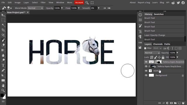
Task: Open the search magnifier in menu bar
Action: click(x=87, y=3)
